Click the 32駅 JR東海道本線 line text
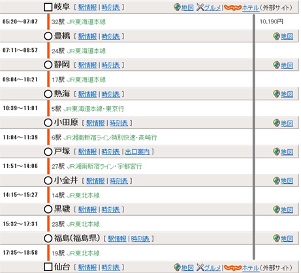Image resolution: width=301 pixels, height=273 pixels. point(78,22)
